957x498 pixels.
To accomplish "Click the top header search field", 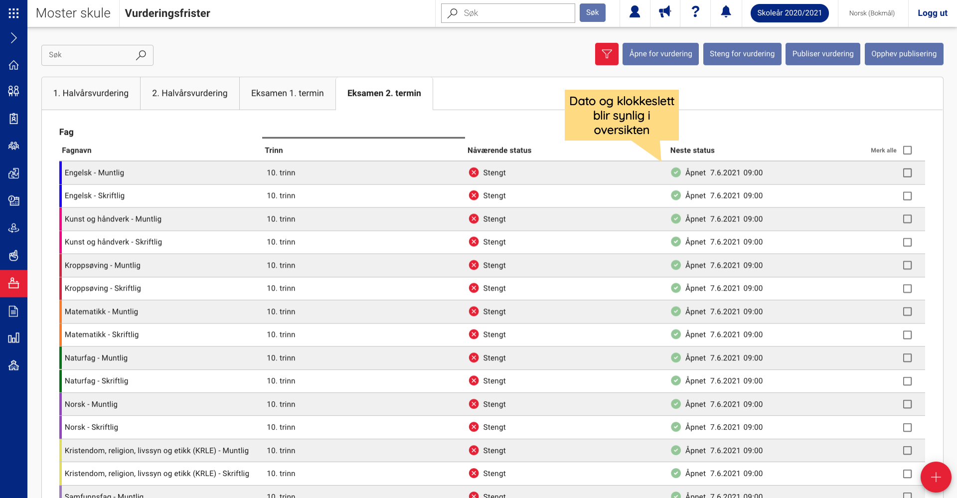I will (x=508, y=13).
